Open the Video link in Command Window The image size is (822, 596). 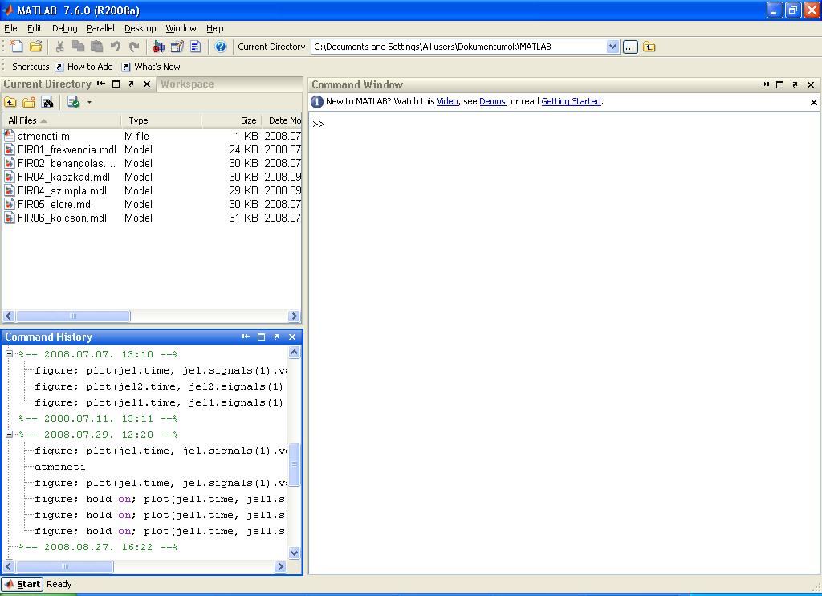(447, 101)
